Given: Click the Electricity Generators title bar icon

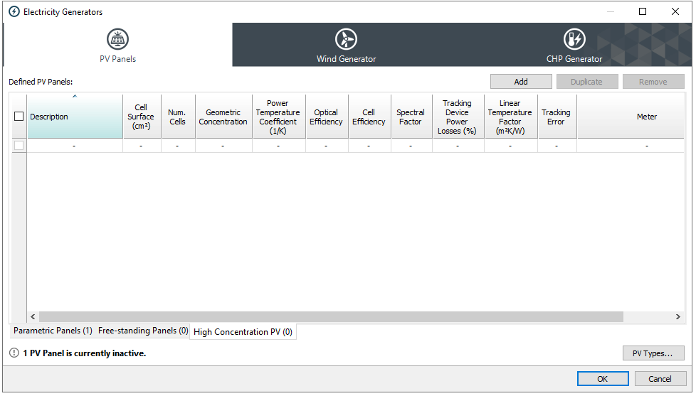Looking at the screenshot, I should pos(14,11).
